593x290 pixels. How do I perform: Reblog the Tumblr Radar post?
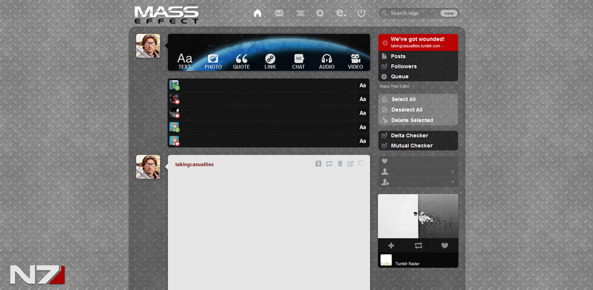(x=418, y=245)
